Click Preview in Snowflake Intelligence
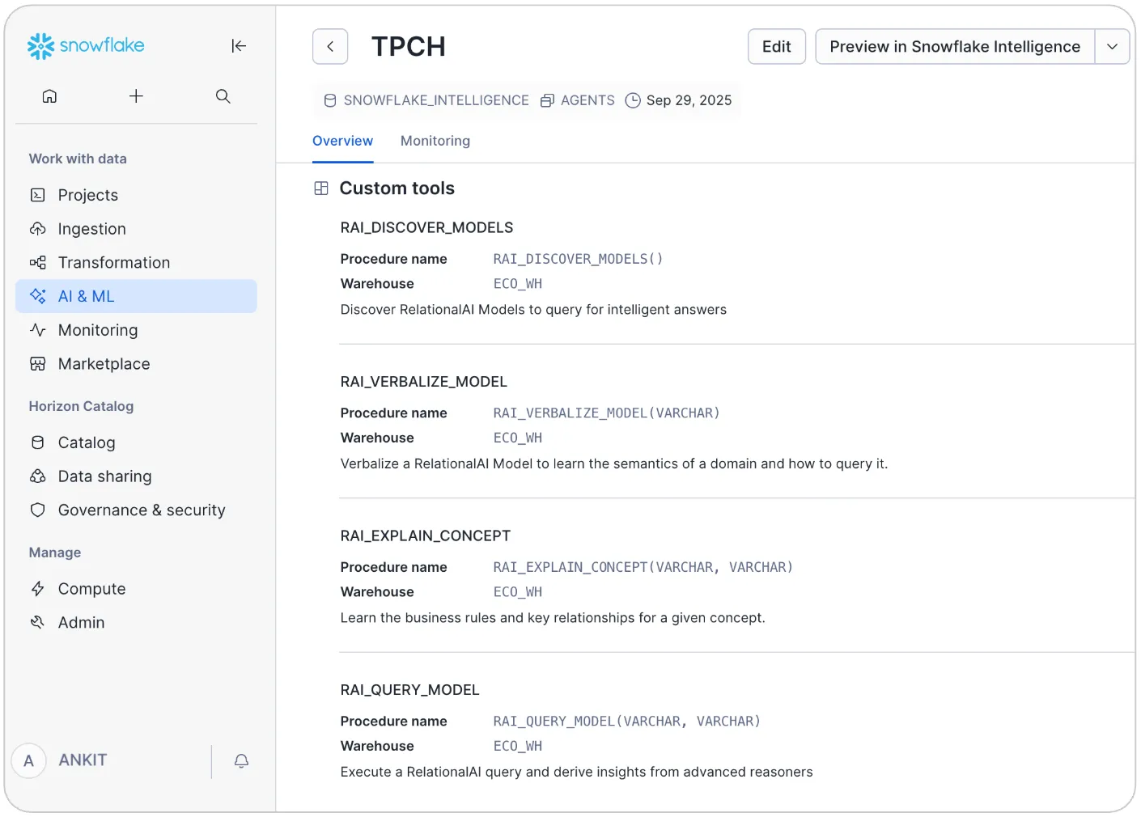 [954, 47]
